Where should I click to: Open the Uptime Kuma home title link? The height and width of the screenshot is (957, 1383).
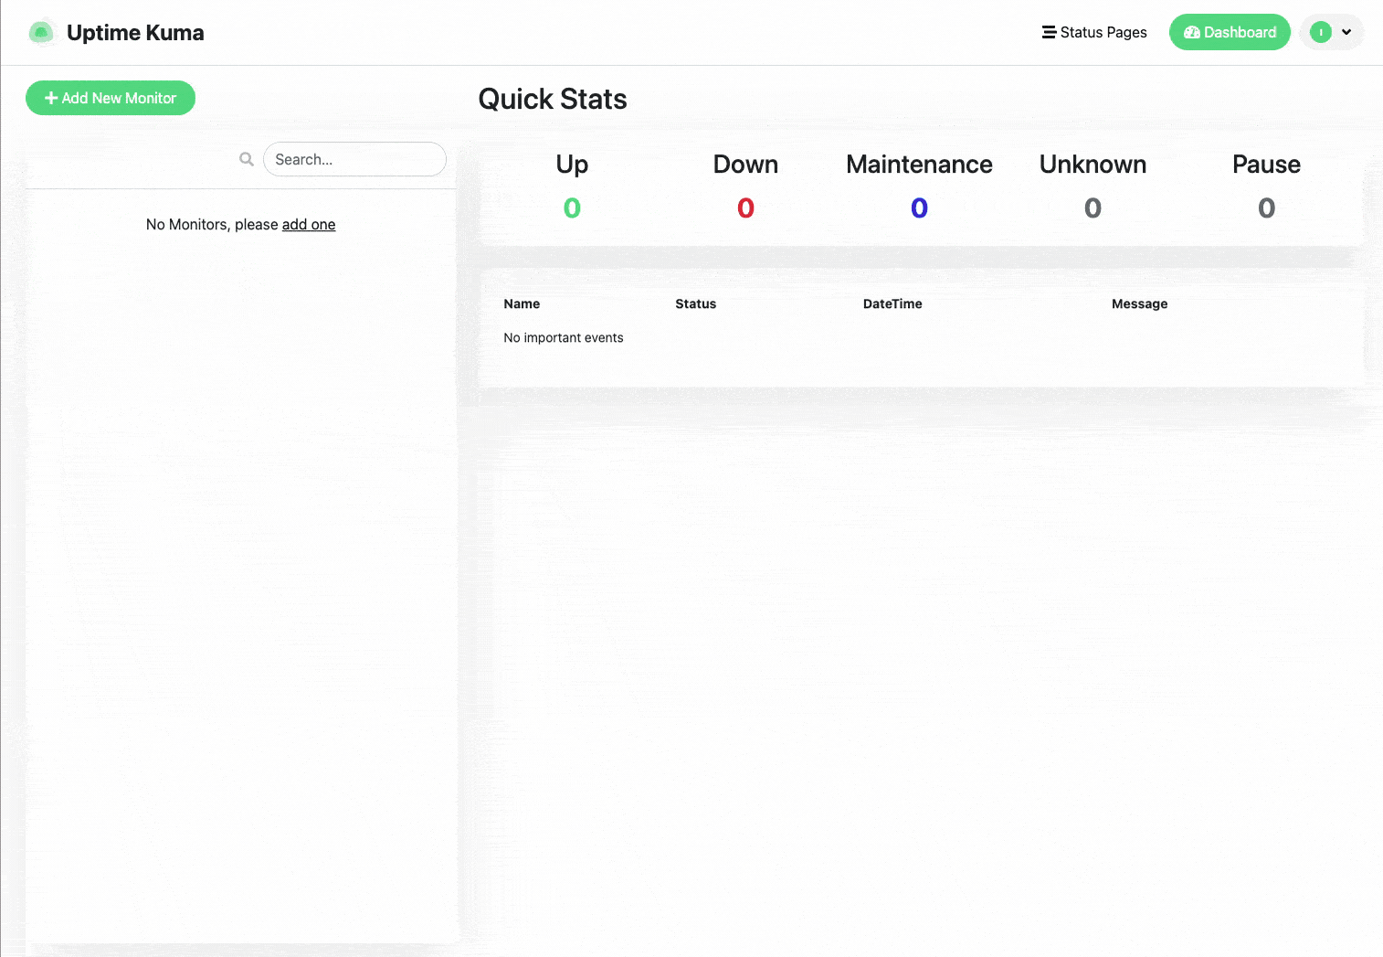coord(135,33)
